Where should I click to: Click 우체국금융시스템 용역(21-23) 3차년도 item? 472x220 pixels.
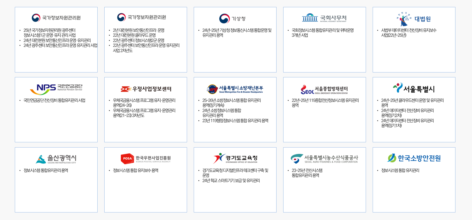pyautogui.click(x=144, y=113)
